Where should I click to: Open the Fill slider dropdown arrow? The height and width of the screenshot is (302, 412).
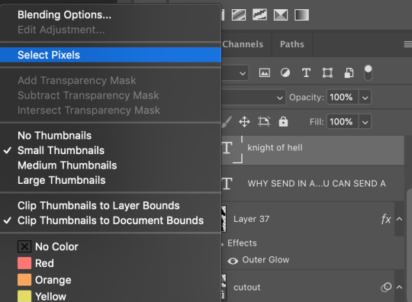365,122
